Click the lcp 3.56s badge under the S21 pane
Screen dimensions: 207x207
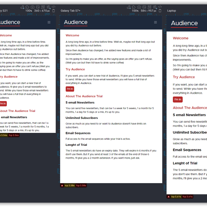point(4,135)
